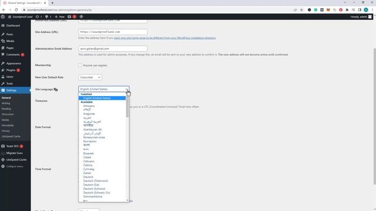Click the page vertical scrollbar
This screenshot has width=376, height=211.
[x=374, y=116]
